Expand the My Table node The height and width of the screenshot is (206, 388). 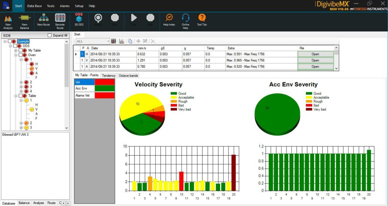tap(16, 50)
